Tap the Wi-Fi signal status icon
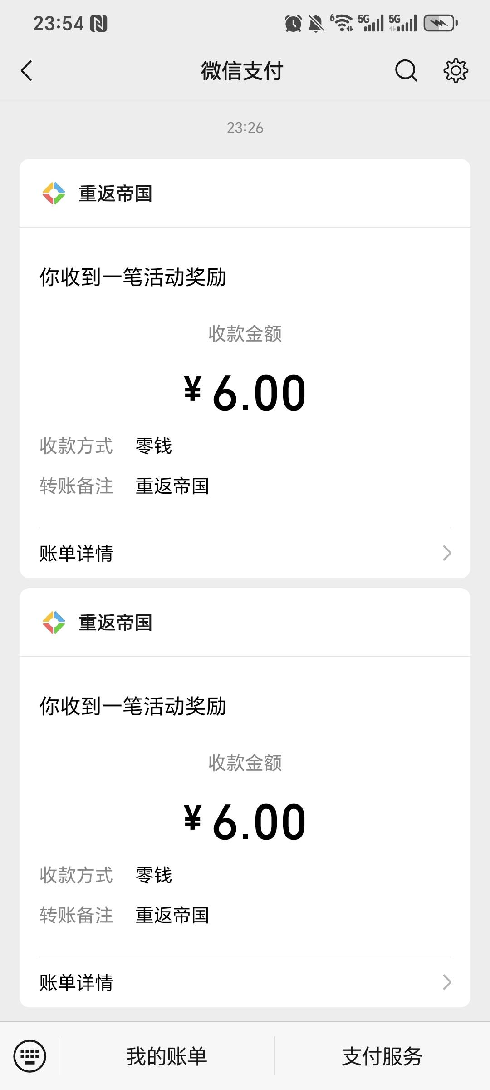Image resolution: width=490 pixels, height=1090 pixels. tap(342, 23)
